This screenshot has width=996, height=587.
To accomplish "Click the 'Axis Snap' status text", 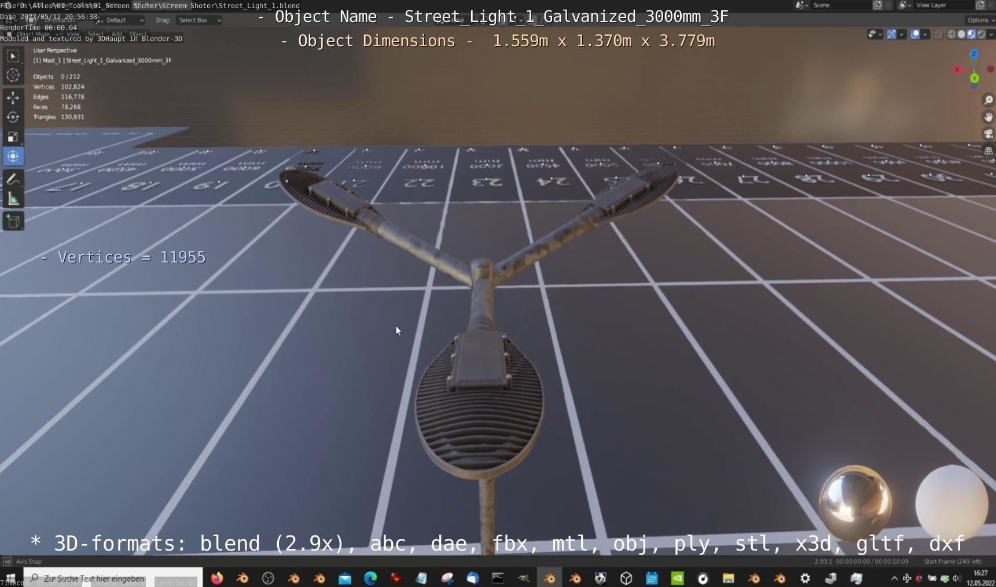I will click(28, 562).
